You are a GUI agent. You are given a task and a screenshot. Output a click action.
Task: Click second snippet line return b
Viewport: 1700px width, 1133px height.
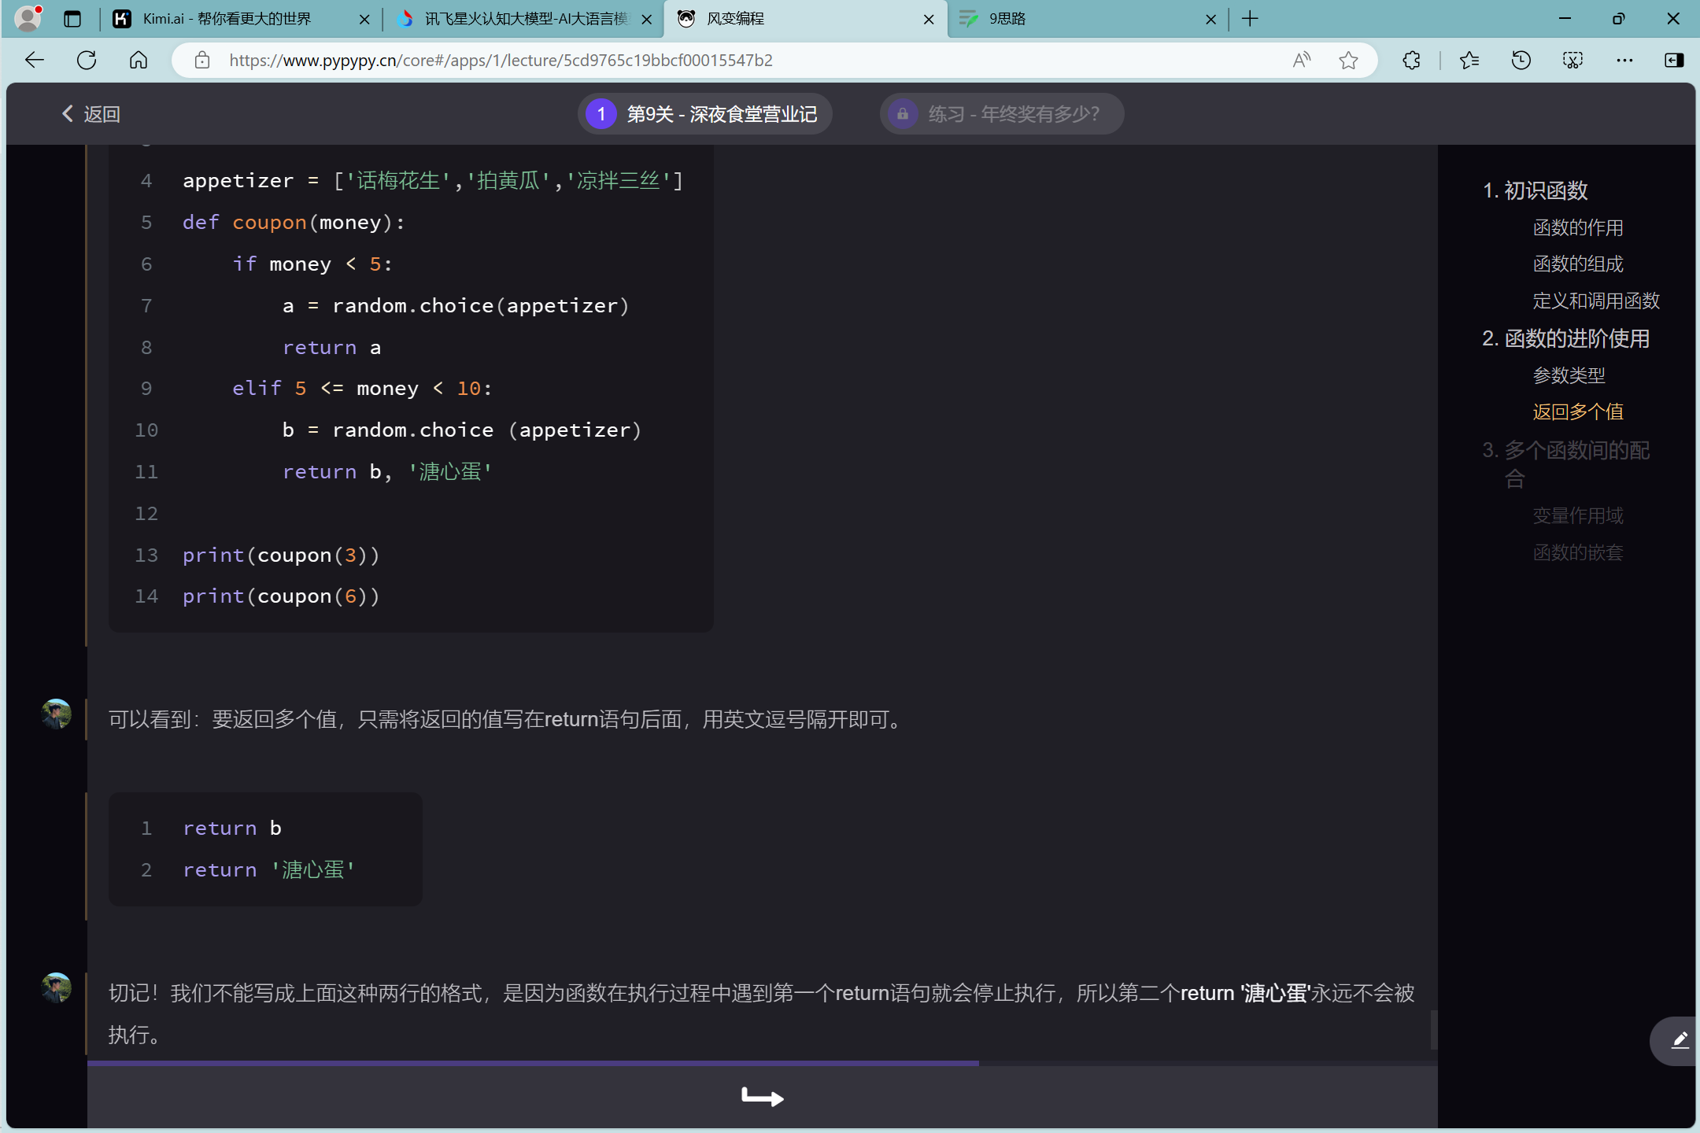(x=232, y=829)
